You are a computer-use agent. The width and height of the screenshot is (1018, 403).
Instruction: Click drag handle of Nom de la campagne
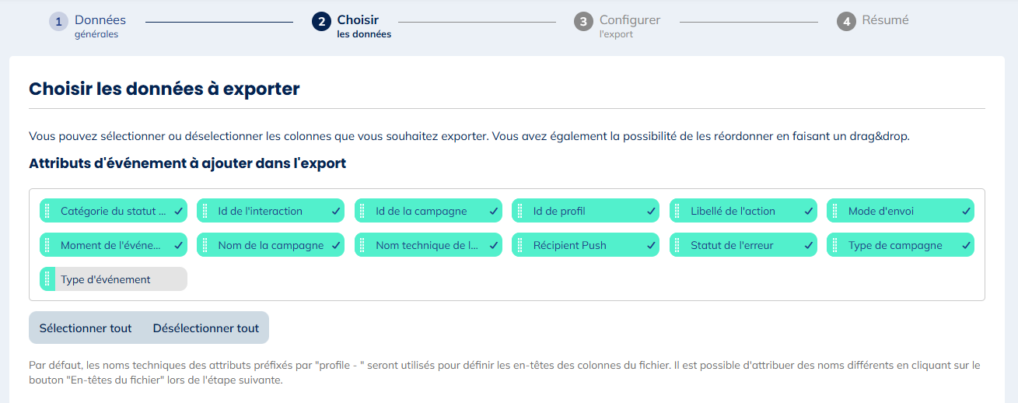[205, 245]
